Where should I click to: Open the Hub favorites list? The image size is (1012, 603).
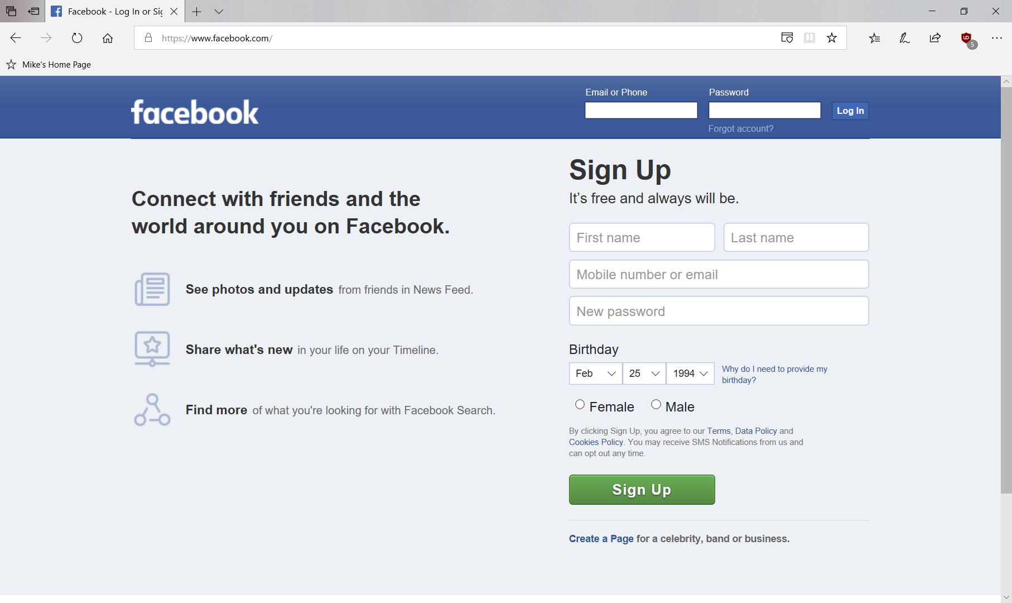coord(874,38)
